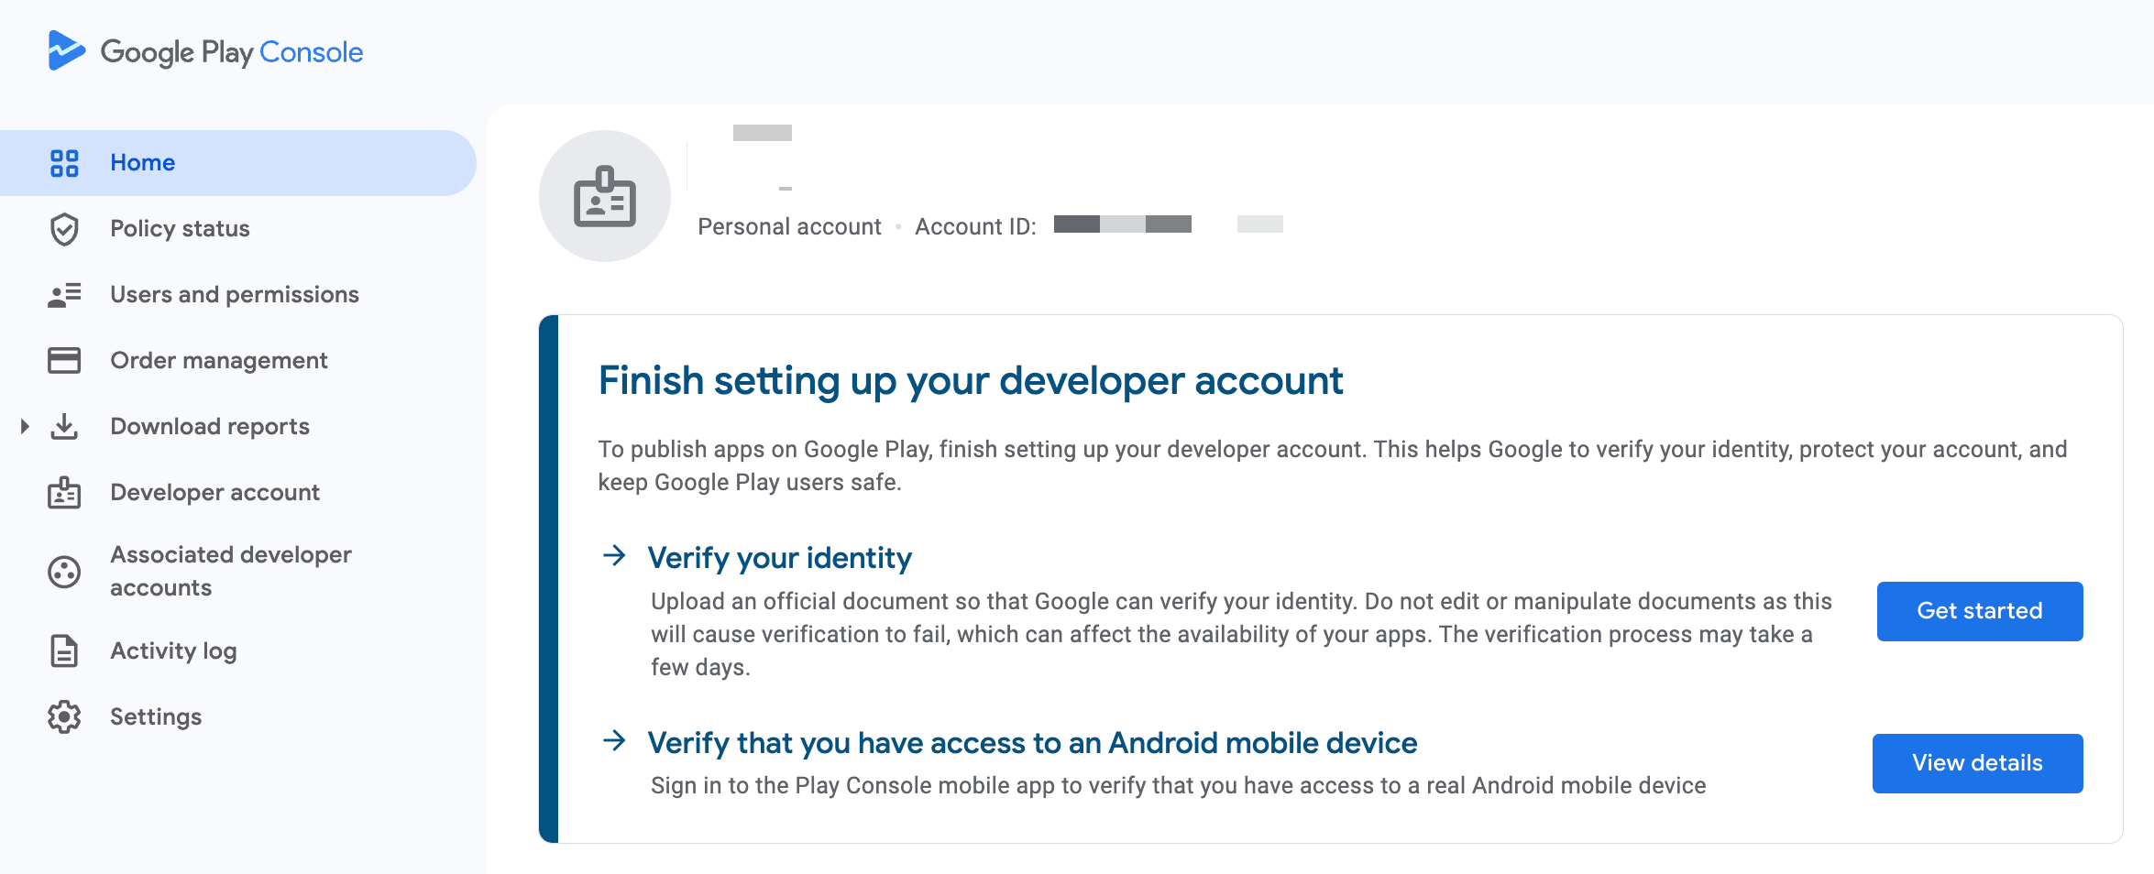Click the Settings gear icon
The width and height of the screenshot is (2154, 874).
point(64,716)
